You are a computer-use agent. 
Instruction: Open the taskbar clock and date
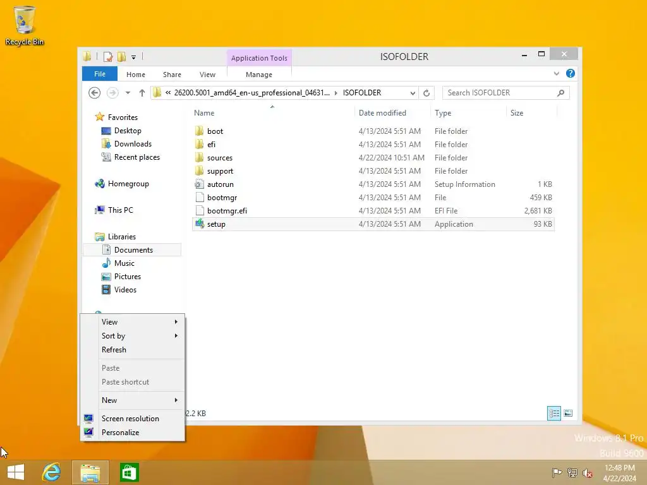(x=619, y=473)
